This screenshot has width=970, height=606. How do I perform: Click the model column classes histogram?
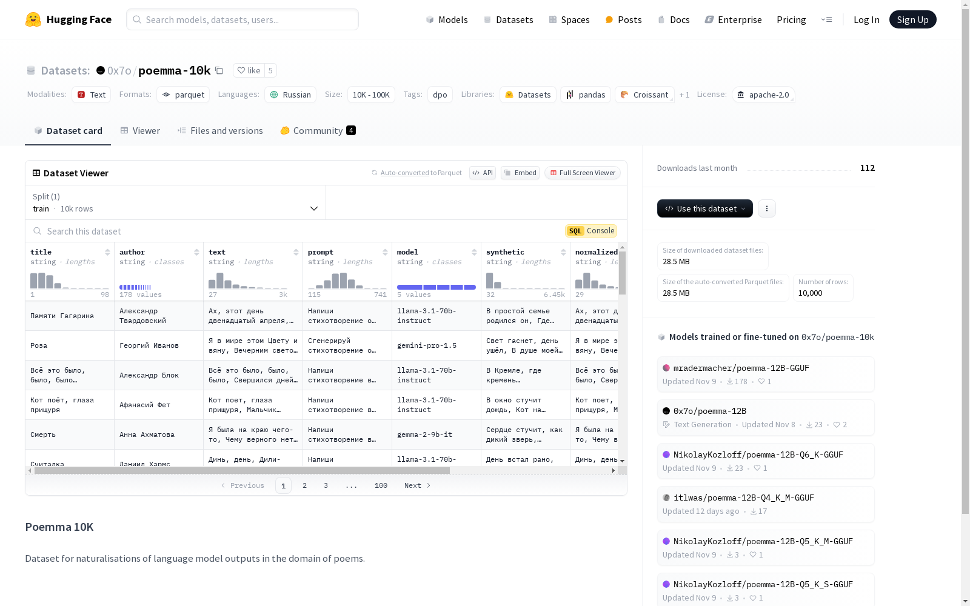(436, 287)
